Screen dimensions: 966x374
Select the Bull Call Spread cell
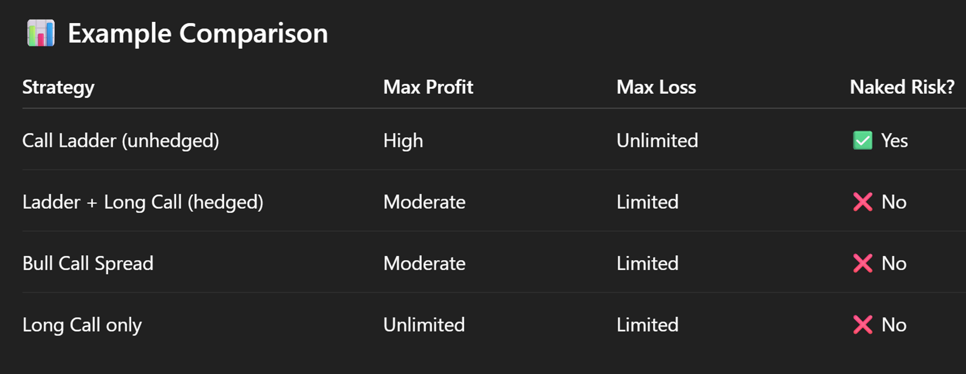click(x=88, y=264)
